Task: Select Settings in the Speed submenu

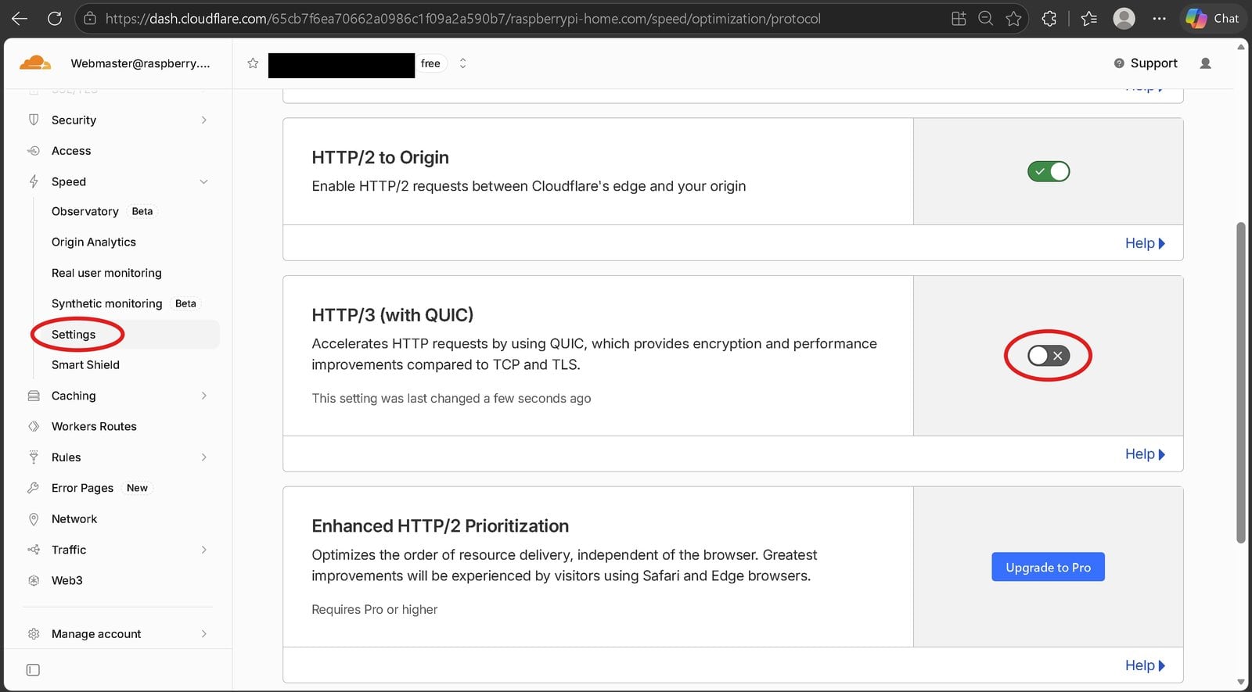Action: tap(74, 335)
